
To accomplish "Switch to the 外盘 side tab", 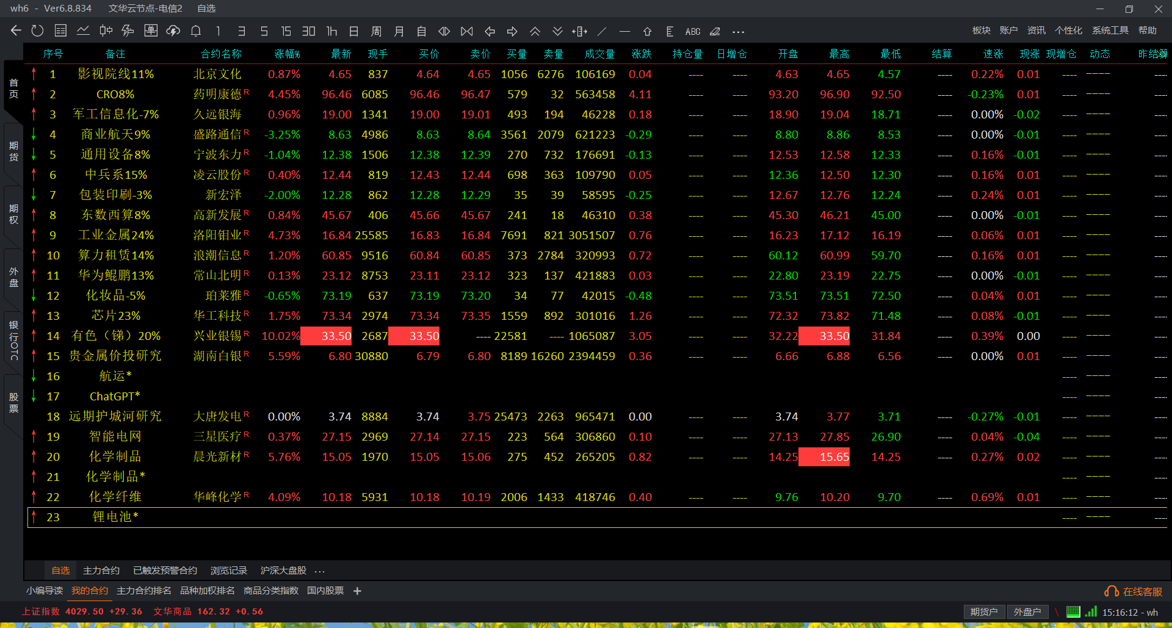I will 13,277.
